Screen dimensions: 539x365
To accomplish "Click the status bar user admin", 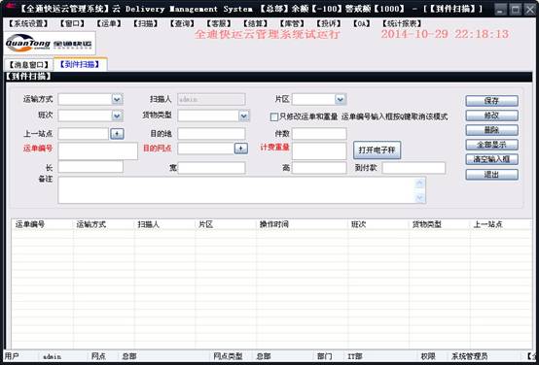I will coord(53,357).
